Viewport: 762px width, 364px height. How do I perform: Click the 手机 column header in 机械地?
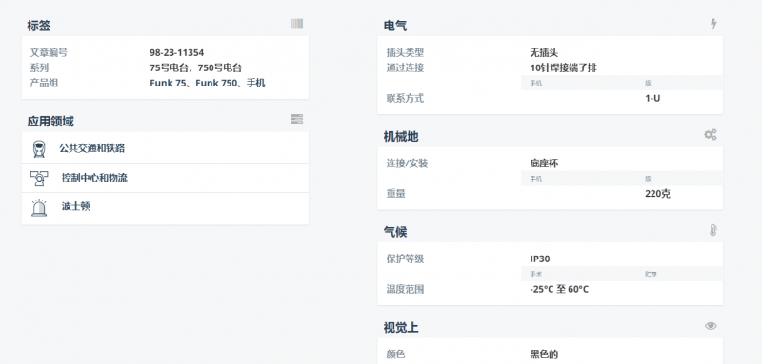tap(536, 179)
